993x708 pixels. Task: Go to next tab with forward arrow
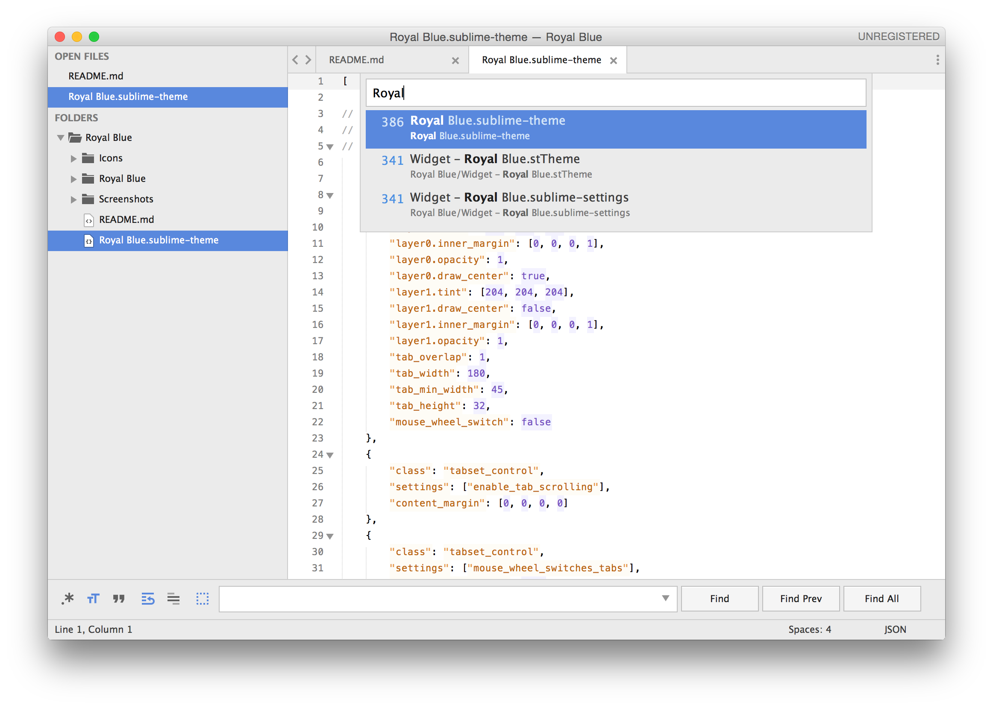tap(308, 60)
